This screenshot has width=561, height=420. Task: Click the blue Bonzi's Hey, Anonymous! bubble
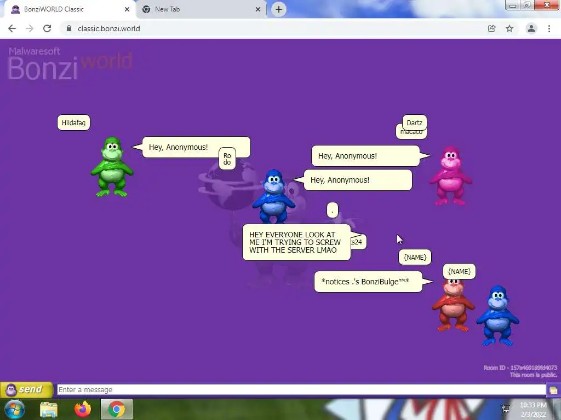358,180
